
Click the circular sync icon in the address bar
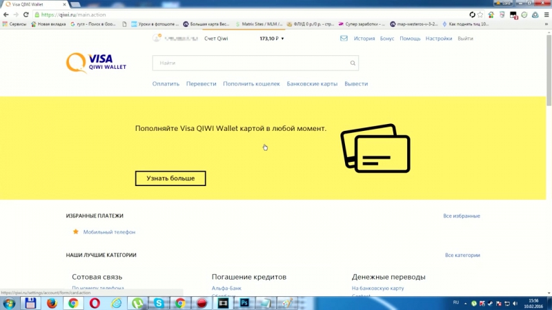coord(472,14)
